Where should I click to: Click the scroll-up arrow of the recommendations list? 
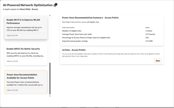[x=50, y=15]
